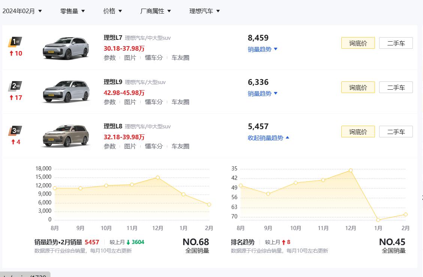423x277 pixels.
Task: Open 图片 link for 理想L9
Action: pyautogui.click(x=130, y=102)
